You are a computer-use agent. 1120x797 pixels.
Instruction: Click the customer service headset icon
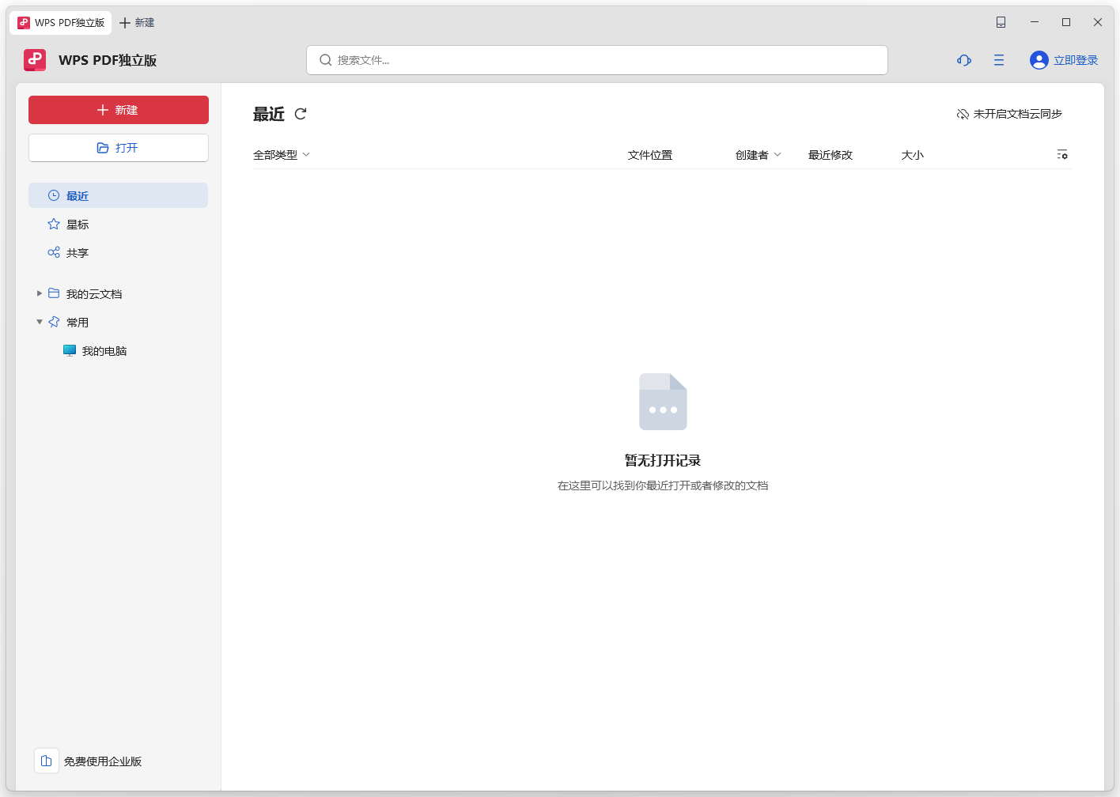(963, 59)
